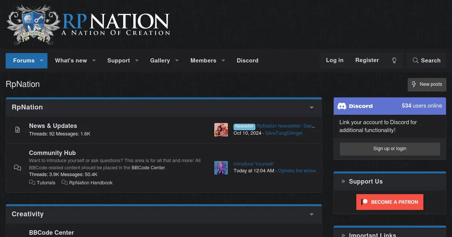452x237 pixels.
Task: Click Log in
Action: click(x=334, y=60)
